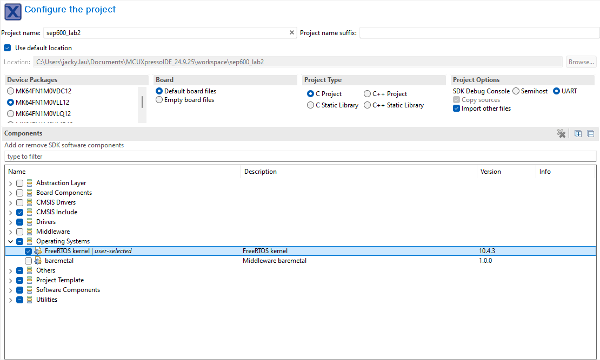600x360 pixels.
Task: Expand the Drivers component tree
Action: click(10, 222)
